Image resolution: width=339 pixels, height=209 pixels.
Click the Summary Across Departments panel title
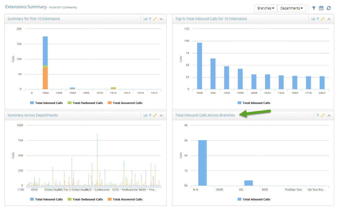point(33,115)
